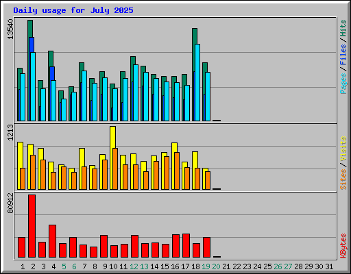
Task: Click day label 22 on the x-axis
Action: pyautogui.click(x=237, y=266)
